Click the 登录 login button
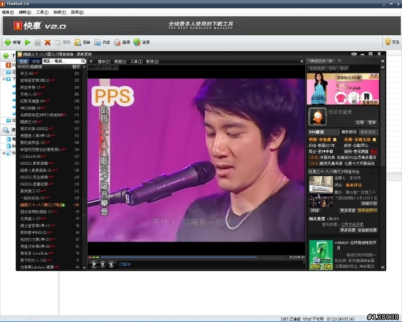This screenshot has height=322, width=402. click(x=372, y=123)
